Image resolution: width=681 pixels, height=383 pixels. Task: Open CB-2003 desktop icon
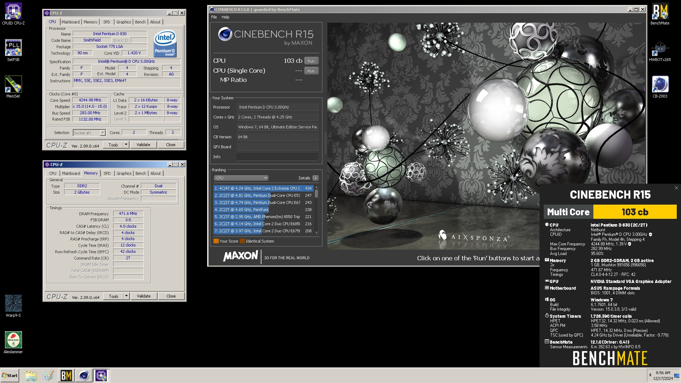click(x=660, y=87)
